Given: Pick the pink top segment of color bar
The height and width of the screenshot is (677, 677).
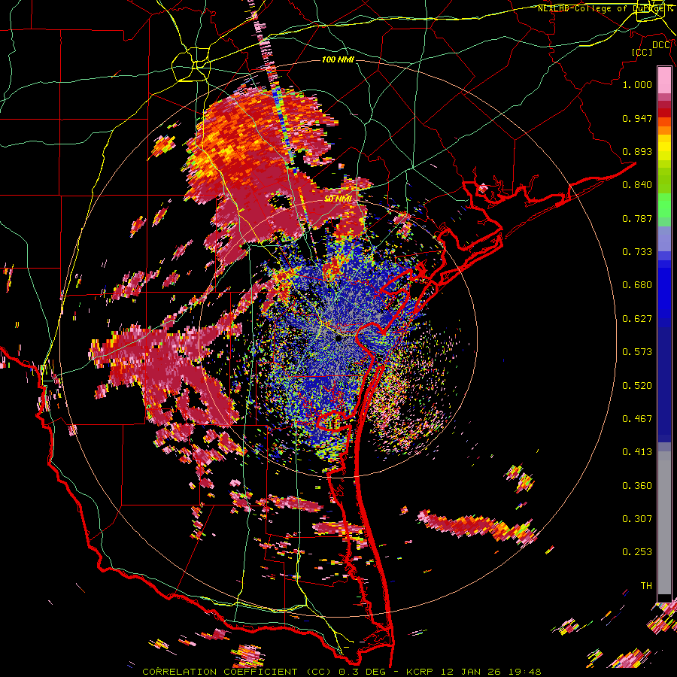Looking at the screenshot, I should coord(664,80).
